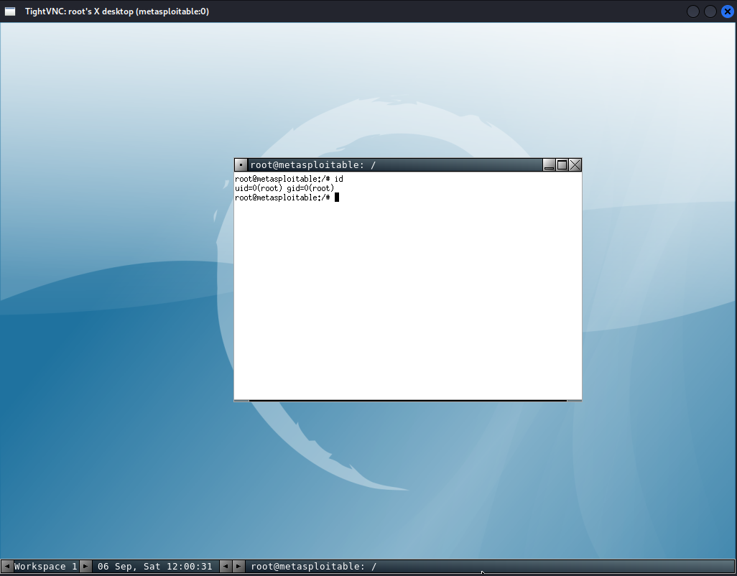Focus the terminal at the shell prompt cursor

336,198
